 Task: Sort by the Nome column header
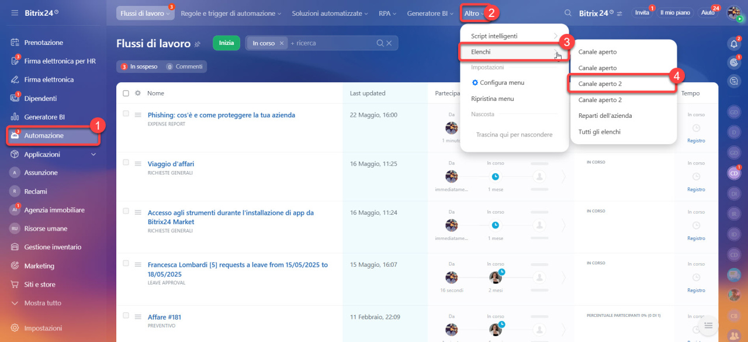155,93
